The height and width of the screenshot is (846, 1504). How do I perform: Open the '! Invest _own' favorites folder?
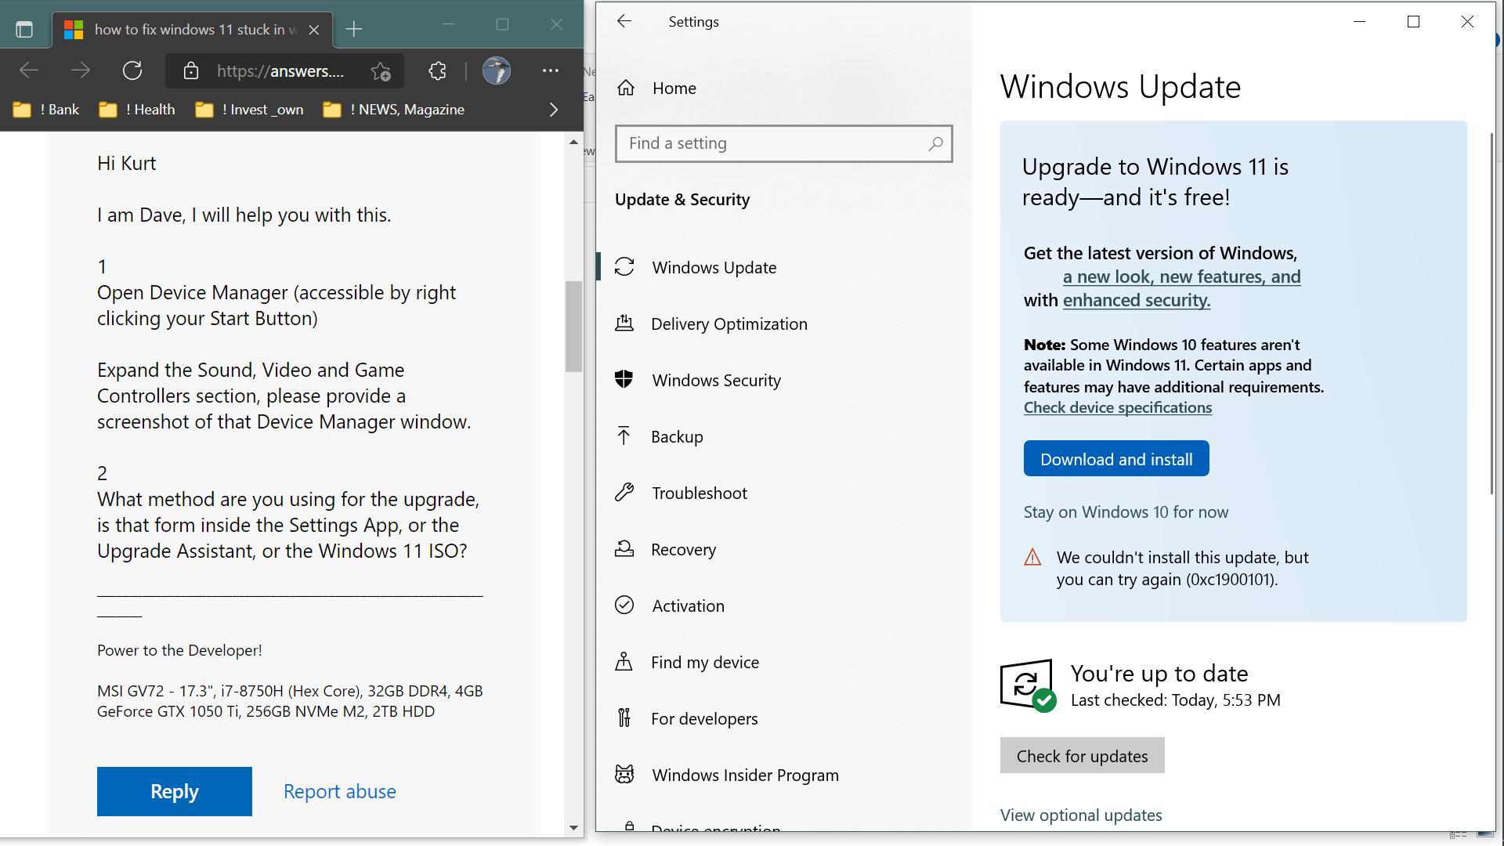pos(250,110)
